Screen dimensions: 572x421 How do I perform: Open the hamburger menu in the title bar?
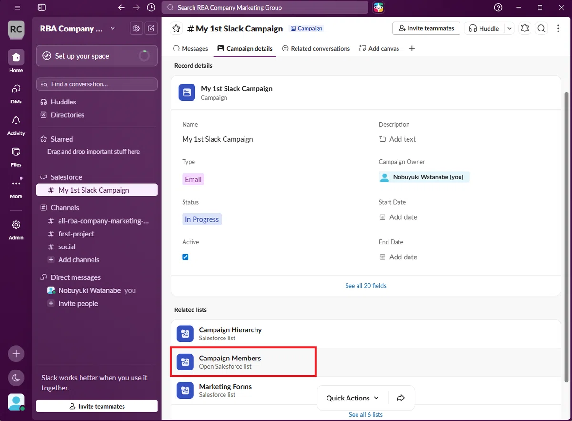click(x=18, y=8)
